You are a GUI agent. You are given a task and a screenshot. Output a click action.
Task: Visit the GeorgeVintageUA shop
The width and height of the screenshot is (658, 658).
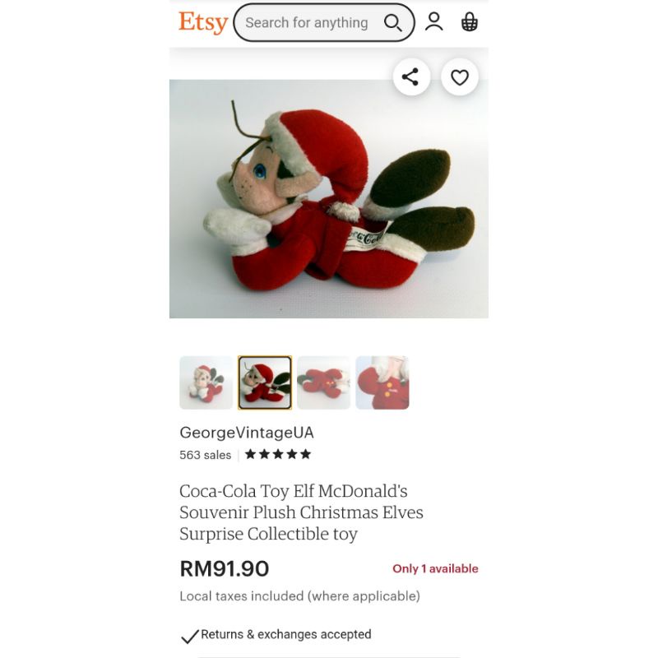click(247, 433)
